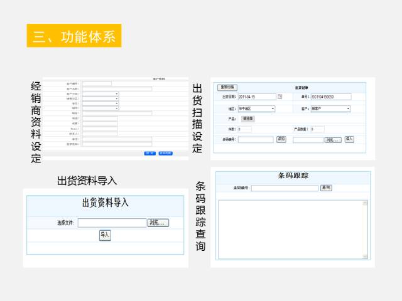Click the 查询 button in 条码跟踪

pyautogui.click(x=326, y=187)
